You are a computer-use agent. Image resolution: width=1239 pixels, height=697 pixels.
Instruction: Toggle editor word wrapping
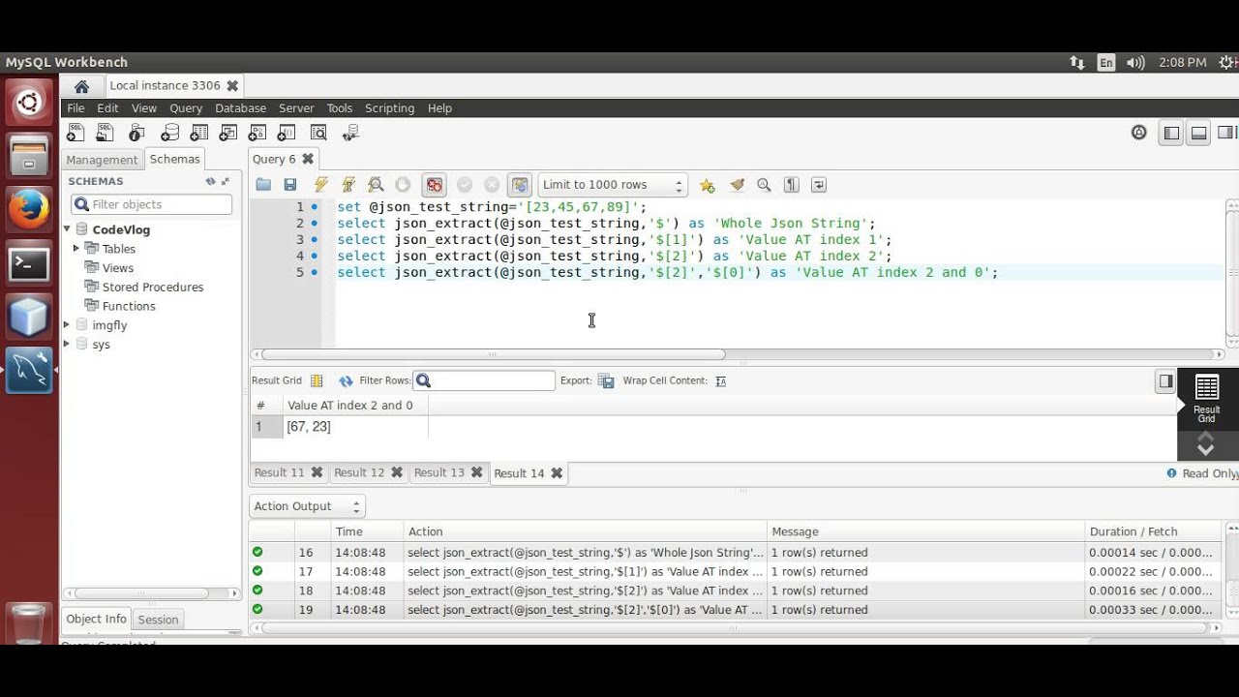click(x=819, y=185)
